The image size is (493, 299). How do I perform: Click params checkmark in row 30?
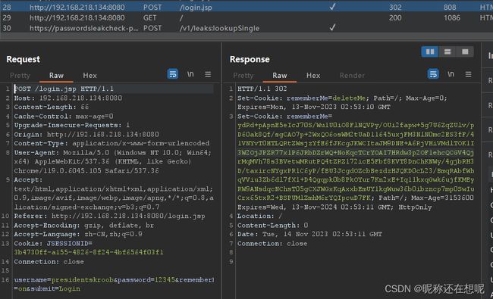pyautogui.click(x=332, y=27)
